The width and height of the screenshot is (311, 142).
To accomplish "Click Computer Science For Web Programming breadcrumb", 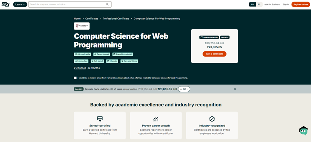I will pos(157,19).
